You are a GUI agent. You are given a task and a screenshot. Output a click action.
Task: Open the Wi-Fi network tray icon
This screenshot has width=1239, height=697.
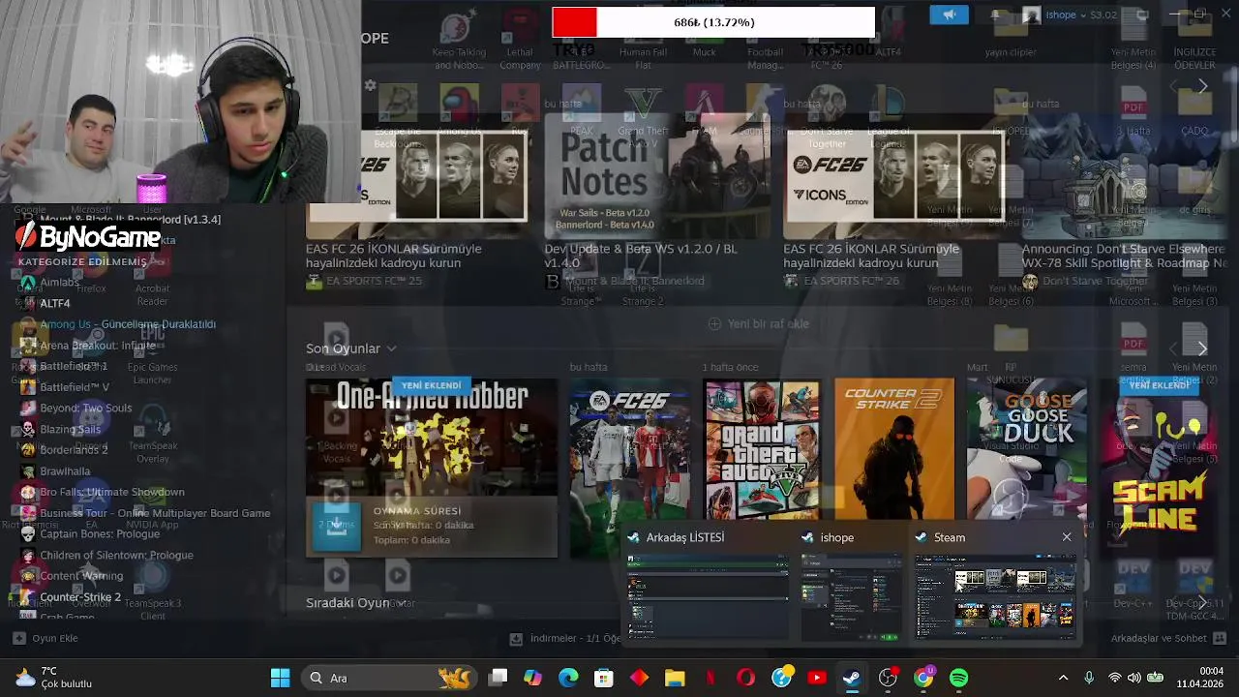tap(1115, 678)
